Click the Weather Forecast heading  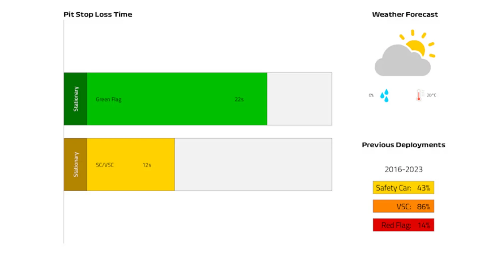coord(405,14)
